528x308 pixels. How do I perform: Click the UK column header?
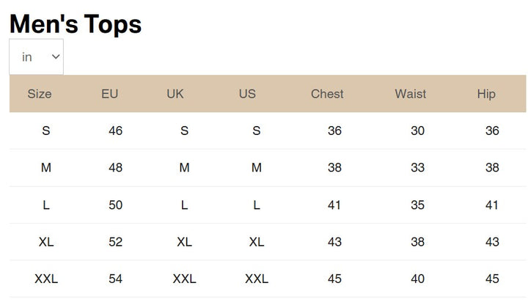point(175,94)
